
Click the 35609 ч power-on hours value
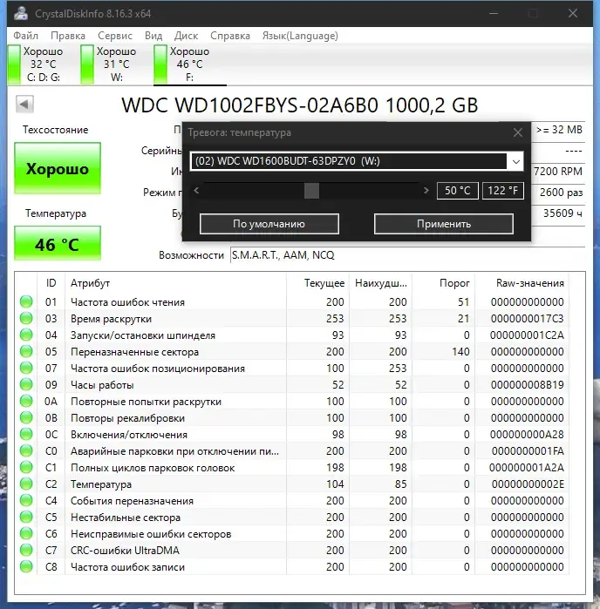pyautogui.click(x=562, y=213)
